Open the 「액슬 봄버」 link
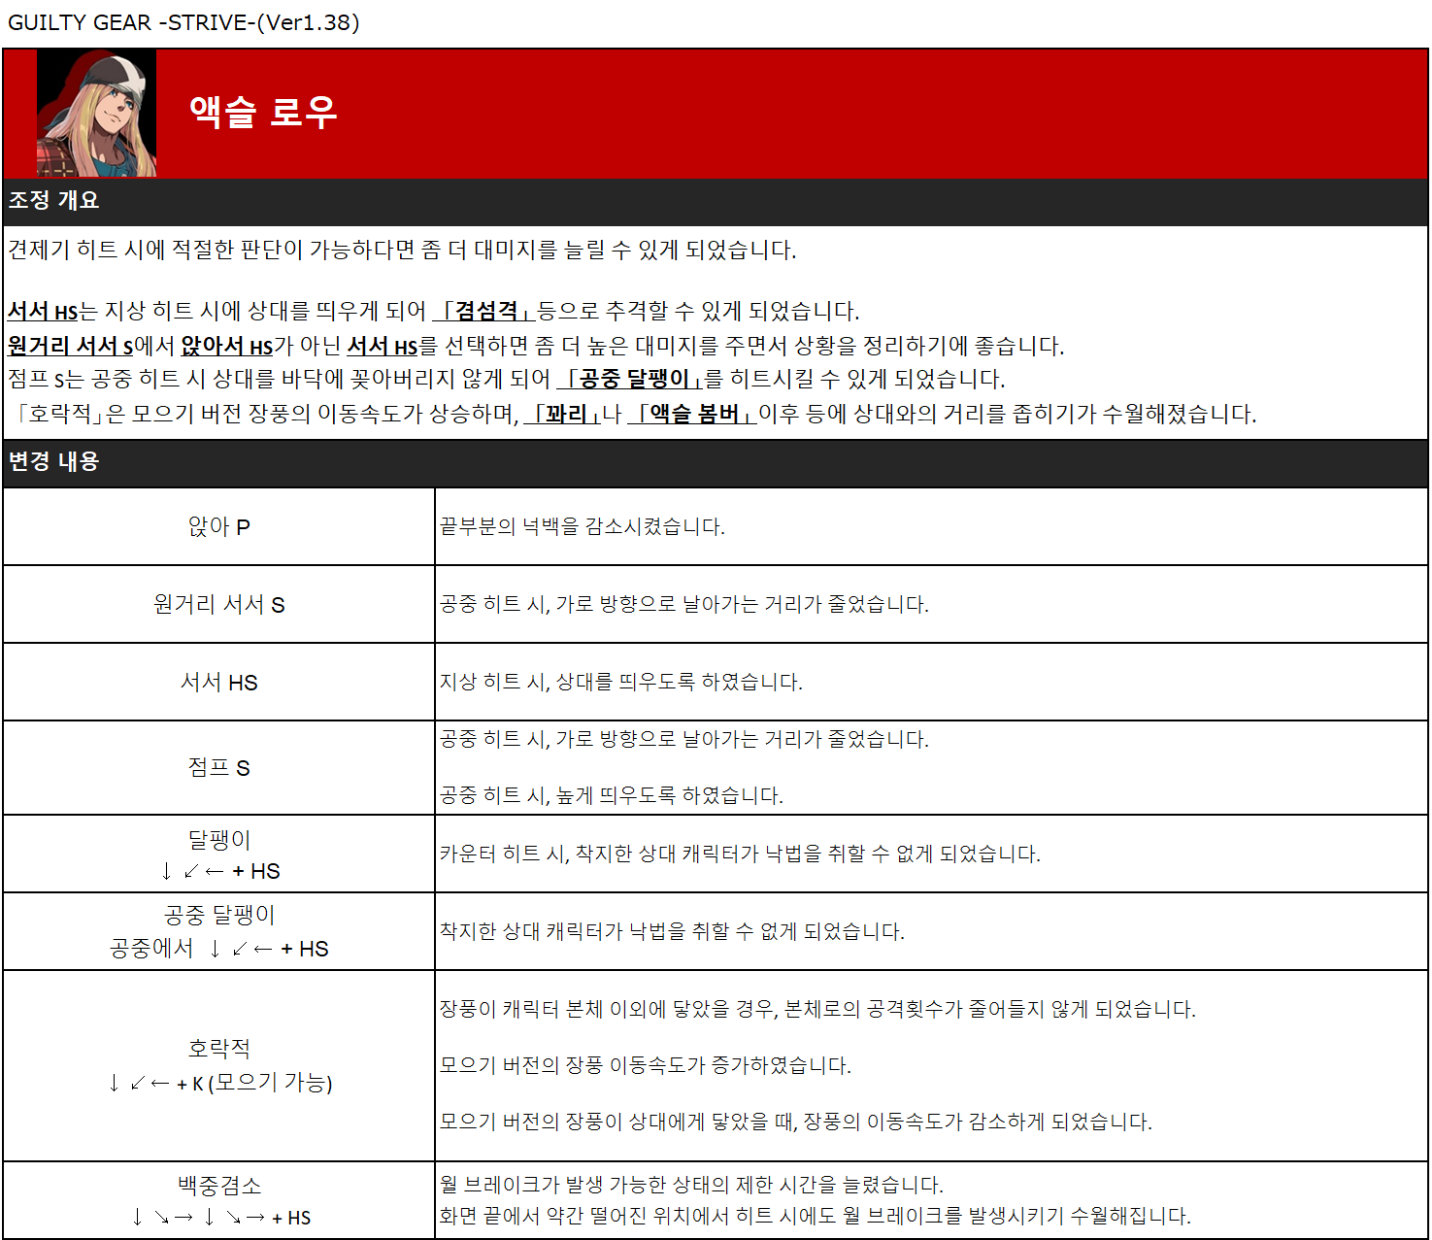This screenshot has height=1240, width=1432. (x=692, y=415)
